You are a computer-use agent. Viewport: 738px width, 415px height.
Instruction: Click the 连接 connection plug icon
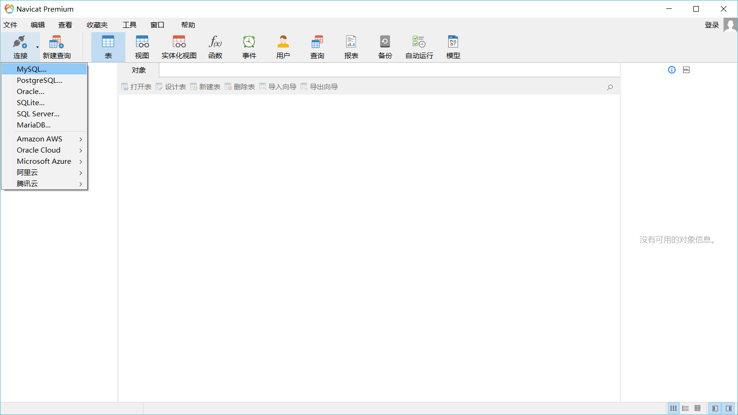point(20,42)
